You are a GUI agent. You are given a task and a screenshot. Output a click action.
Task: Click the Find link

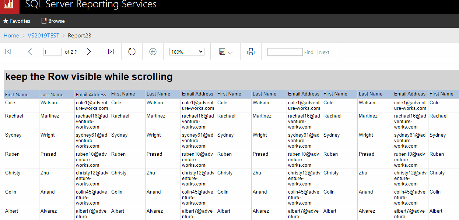(x=309, y=52)
